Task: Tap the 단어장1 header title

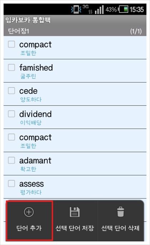Action: click(x=19, y=31)
